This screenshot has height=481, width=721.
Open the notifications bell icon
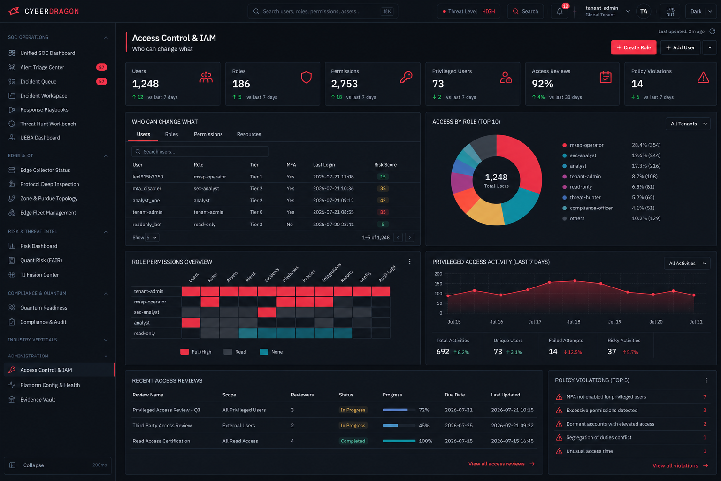(560, 11)
